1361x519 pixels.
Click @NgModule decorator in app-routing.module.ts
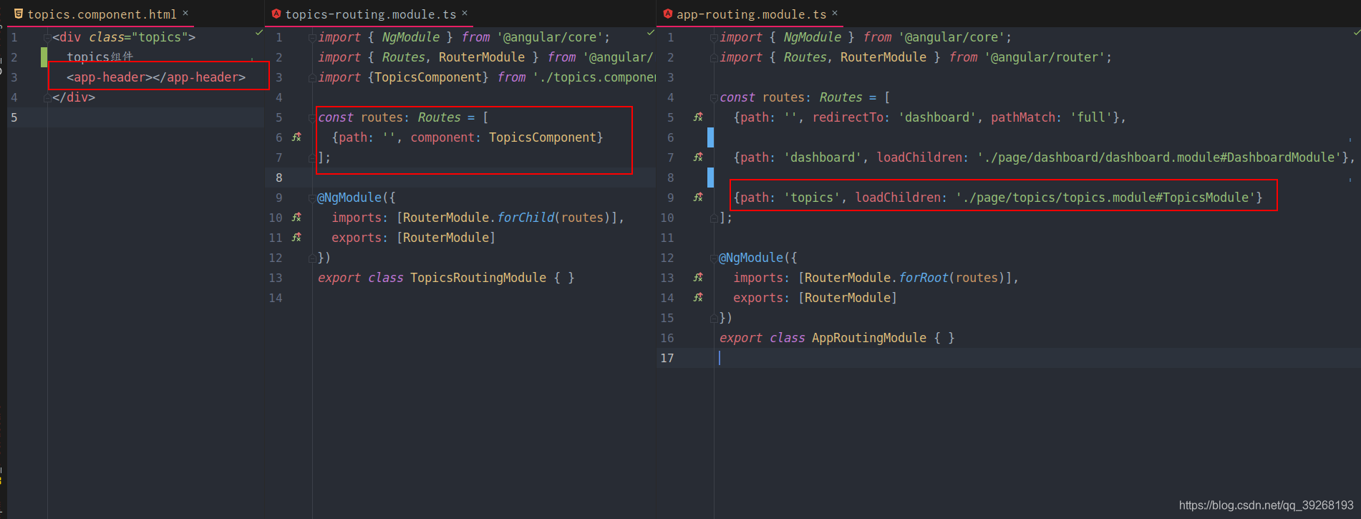pyautogui.click(x=751, y=258)
